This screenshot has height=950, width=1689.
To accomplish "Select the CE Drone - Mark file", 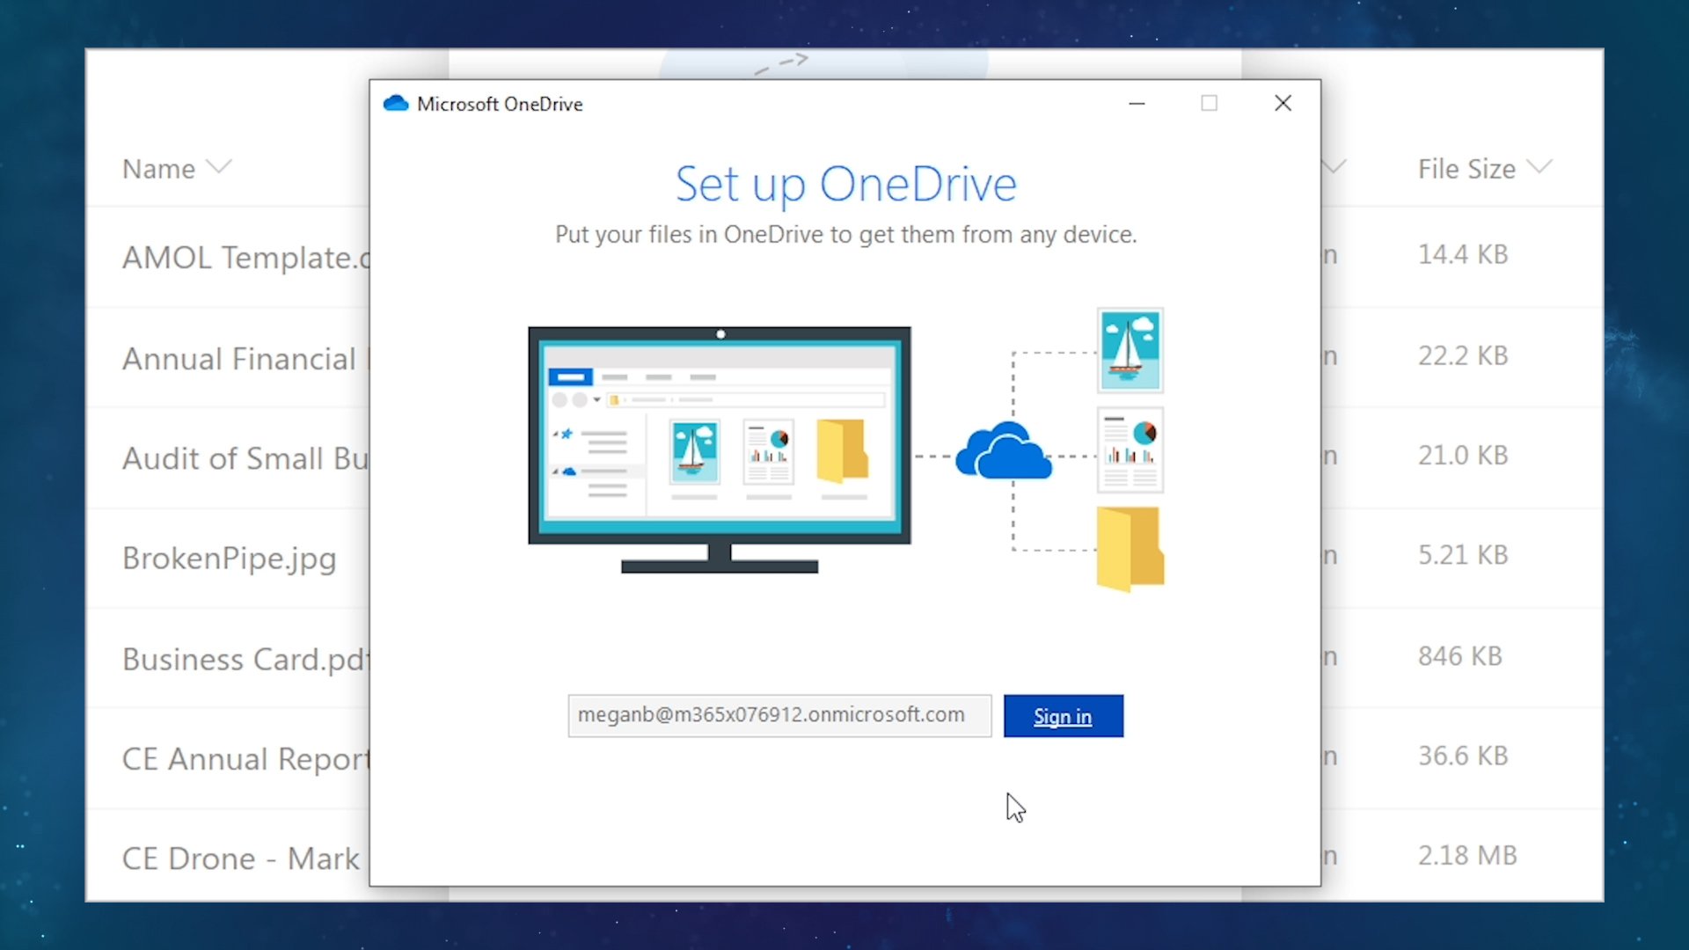I will [x=240, y=859].
